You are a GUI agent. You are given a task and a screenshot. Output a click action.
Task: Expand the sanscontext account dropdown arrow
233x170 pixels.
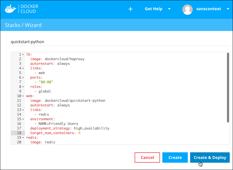click(x=228, y=9)
